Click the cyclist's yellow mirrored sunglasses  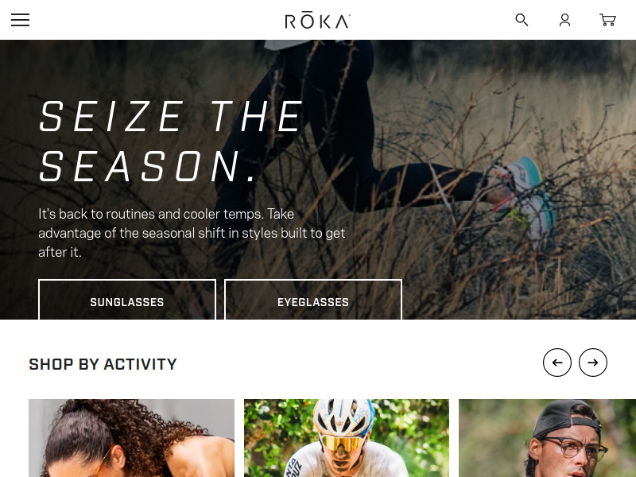(x=343, y=443)
